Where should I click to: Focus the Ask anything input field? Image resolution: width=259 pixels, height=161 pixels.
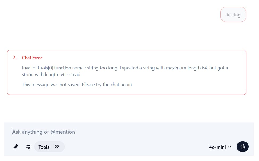point(106,132)
